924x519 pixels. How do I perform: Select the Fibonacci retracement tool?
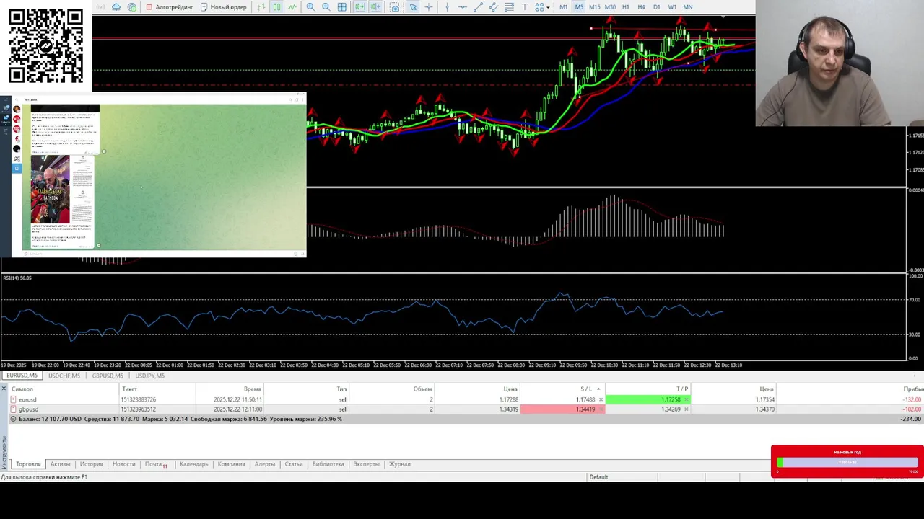509,6
